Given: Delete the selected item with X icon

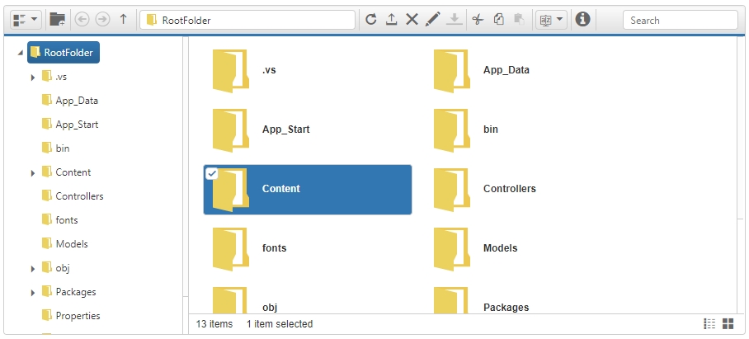Looking at the screenshot, I should click(x=412, y=20).
